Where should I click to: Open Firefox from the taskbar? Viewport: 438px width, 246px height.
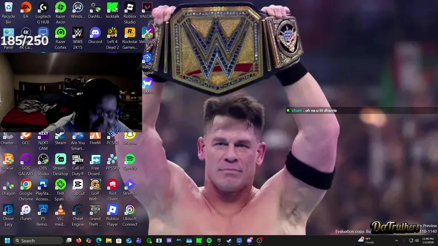click(x=79, y=241)
